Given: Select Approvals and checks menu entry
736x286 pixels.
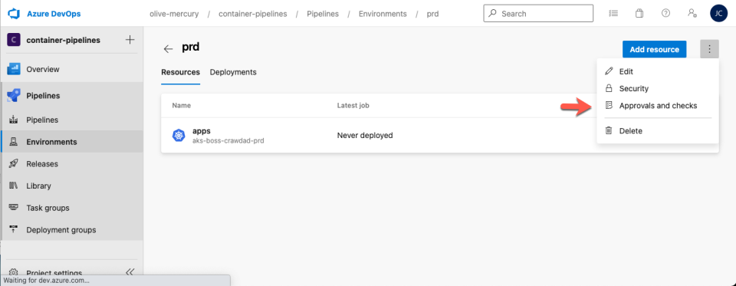Looking at the screenshot, I should click(x=658, y=106).
